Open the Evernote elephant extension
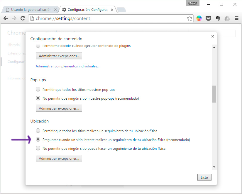Image resolution: width=242 pixels, height=194 pixels. [x=218, y=18]
